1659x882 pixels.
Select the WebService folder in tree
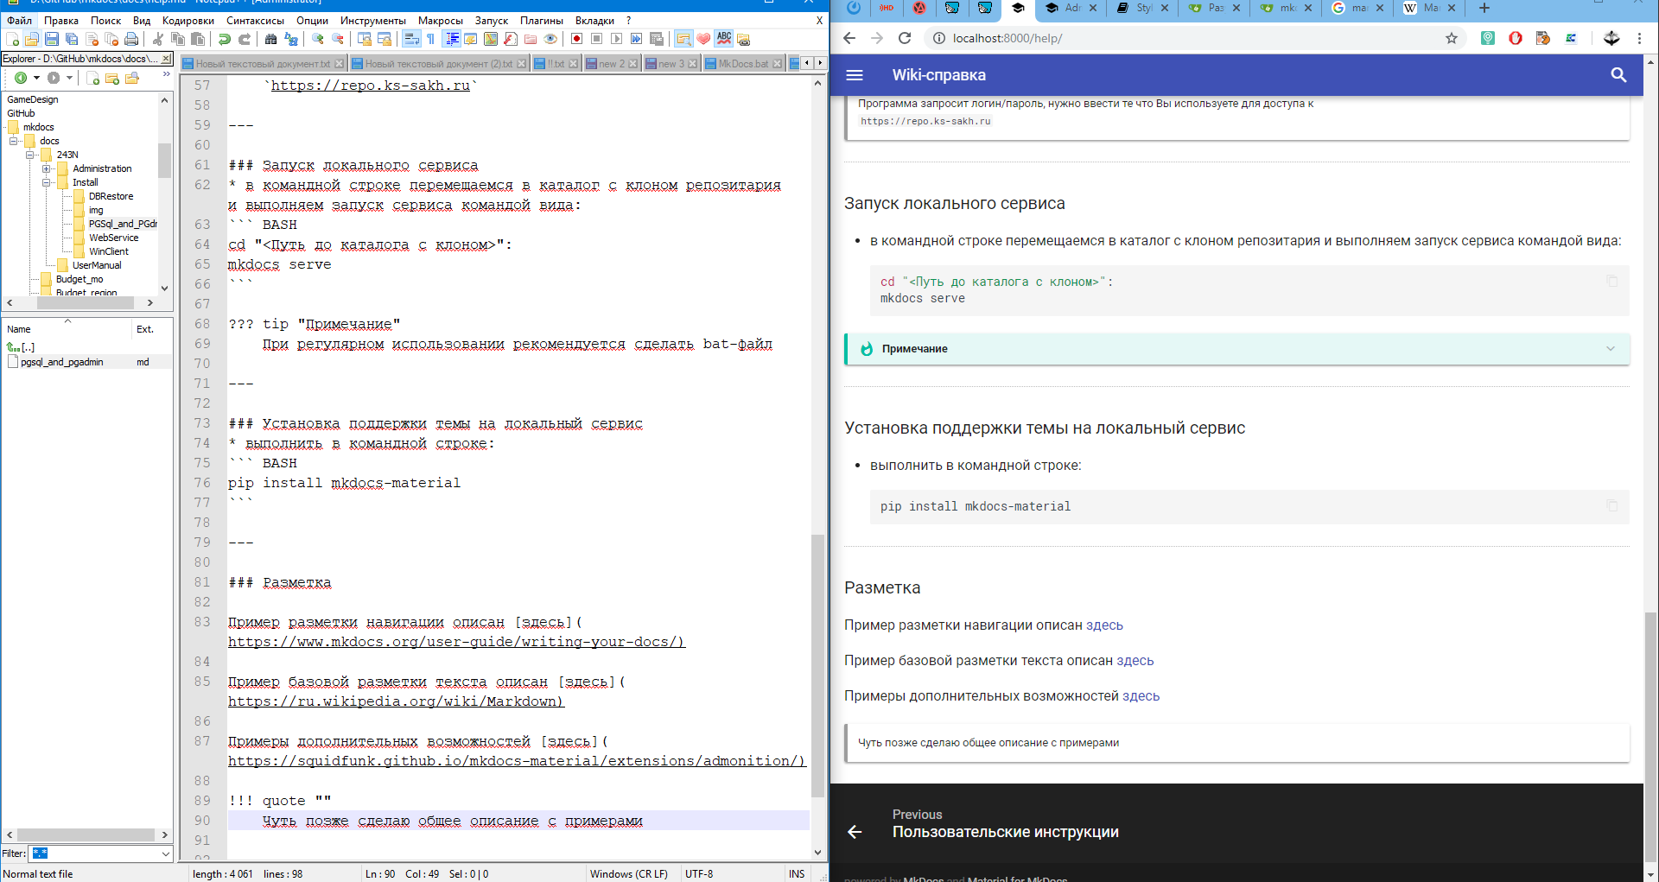(113, 238)
